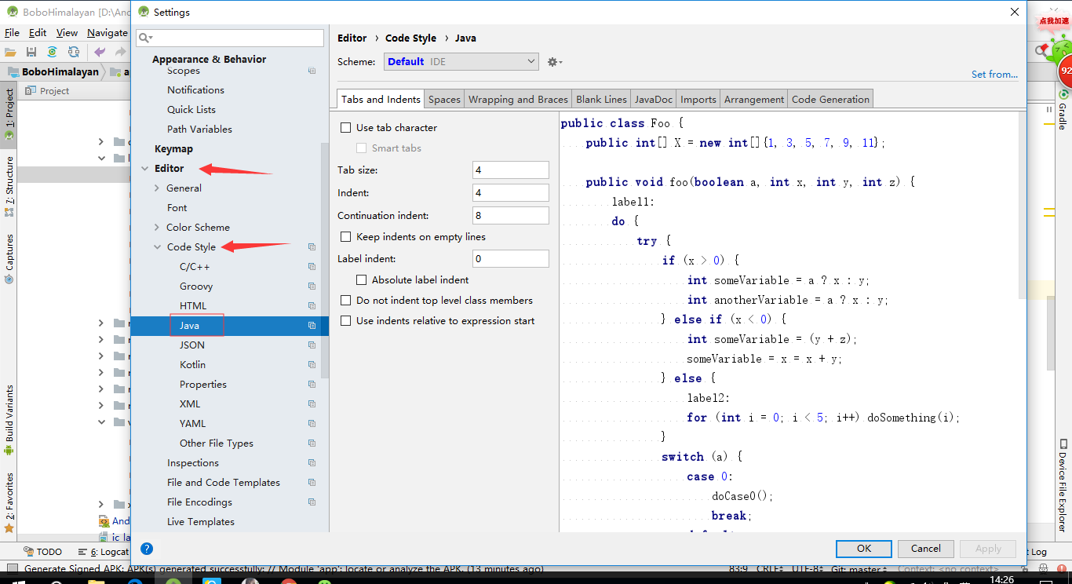The image size is (1072, 584).
Task: Click the OK button
Action: (x=864, y=549)
